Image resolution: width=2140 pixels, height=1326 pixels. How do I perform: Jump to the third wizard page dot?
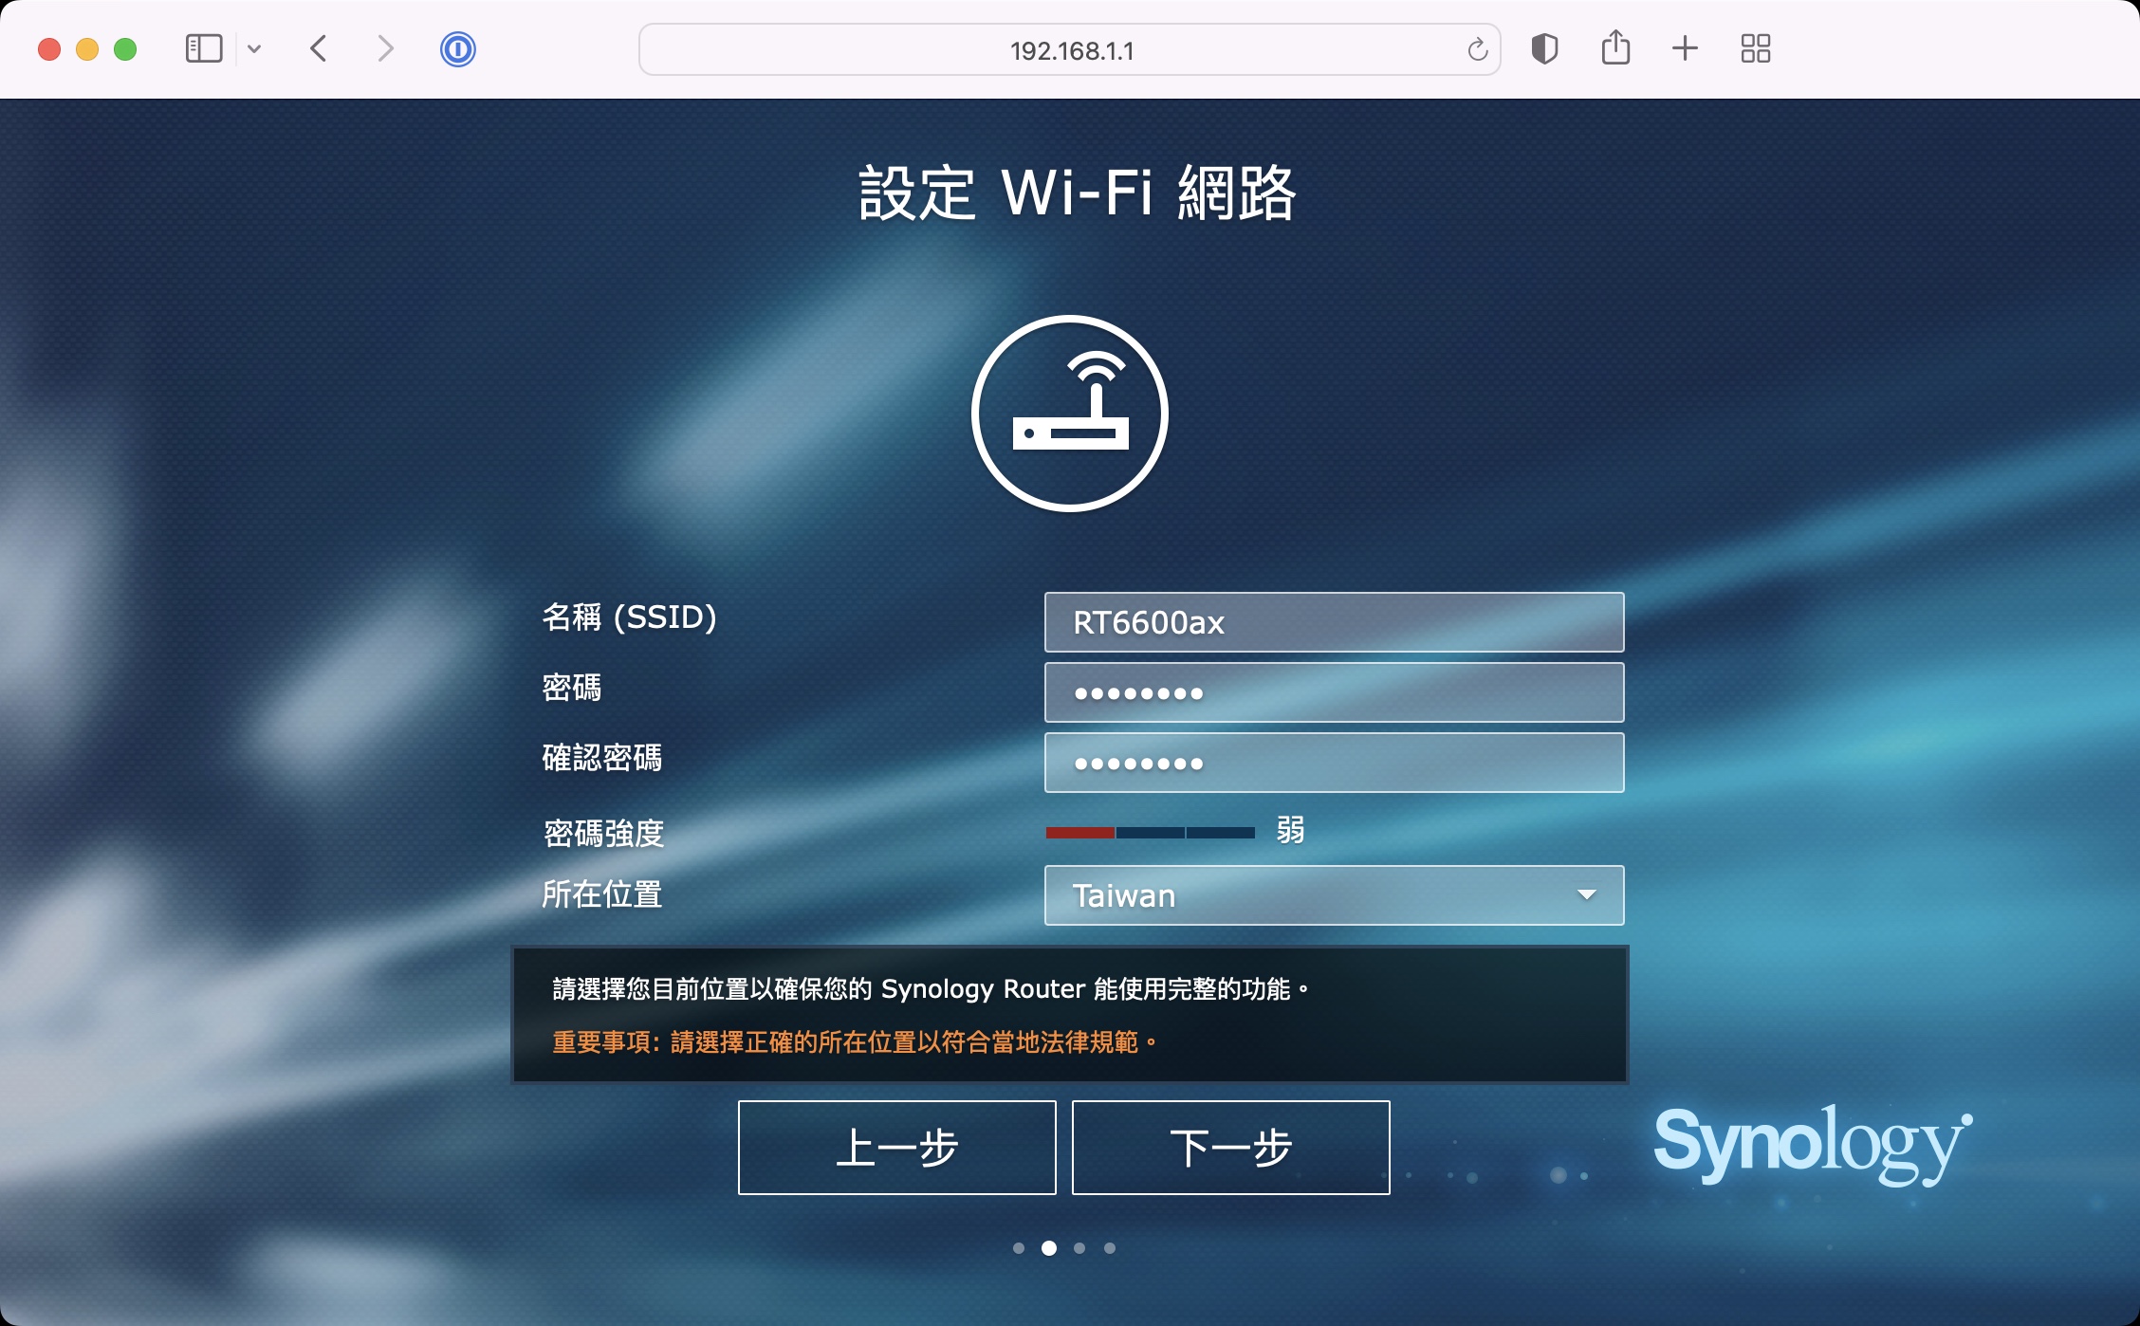(1079, 1248)
